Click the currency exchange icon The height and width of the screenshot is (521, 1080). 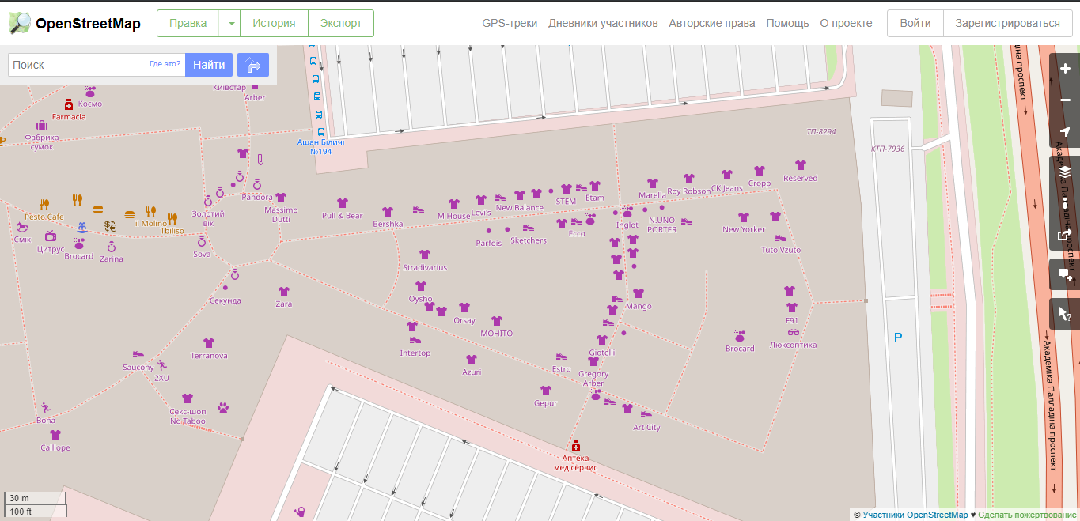[110, 225]
